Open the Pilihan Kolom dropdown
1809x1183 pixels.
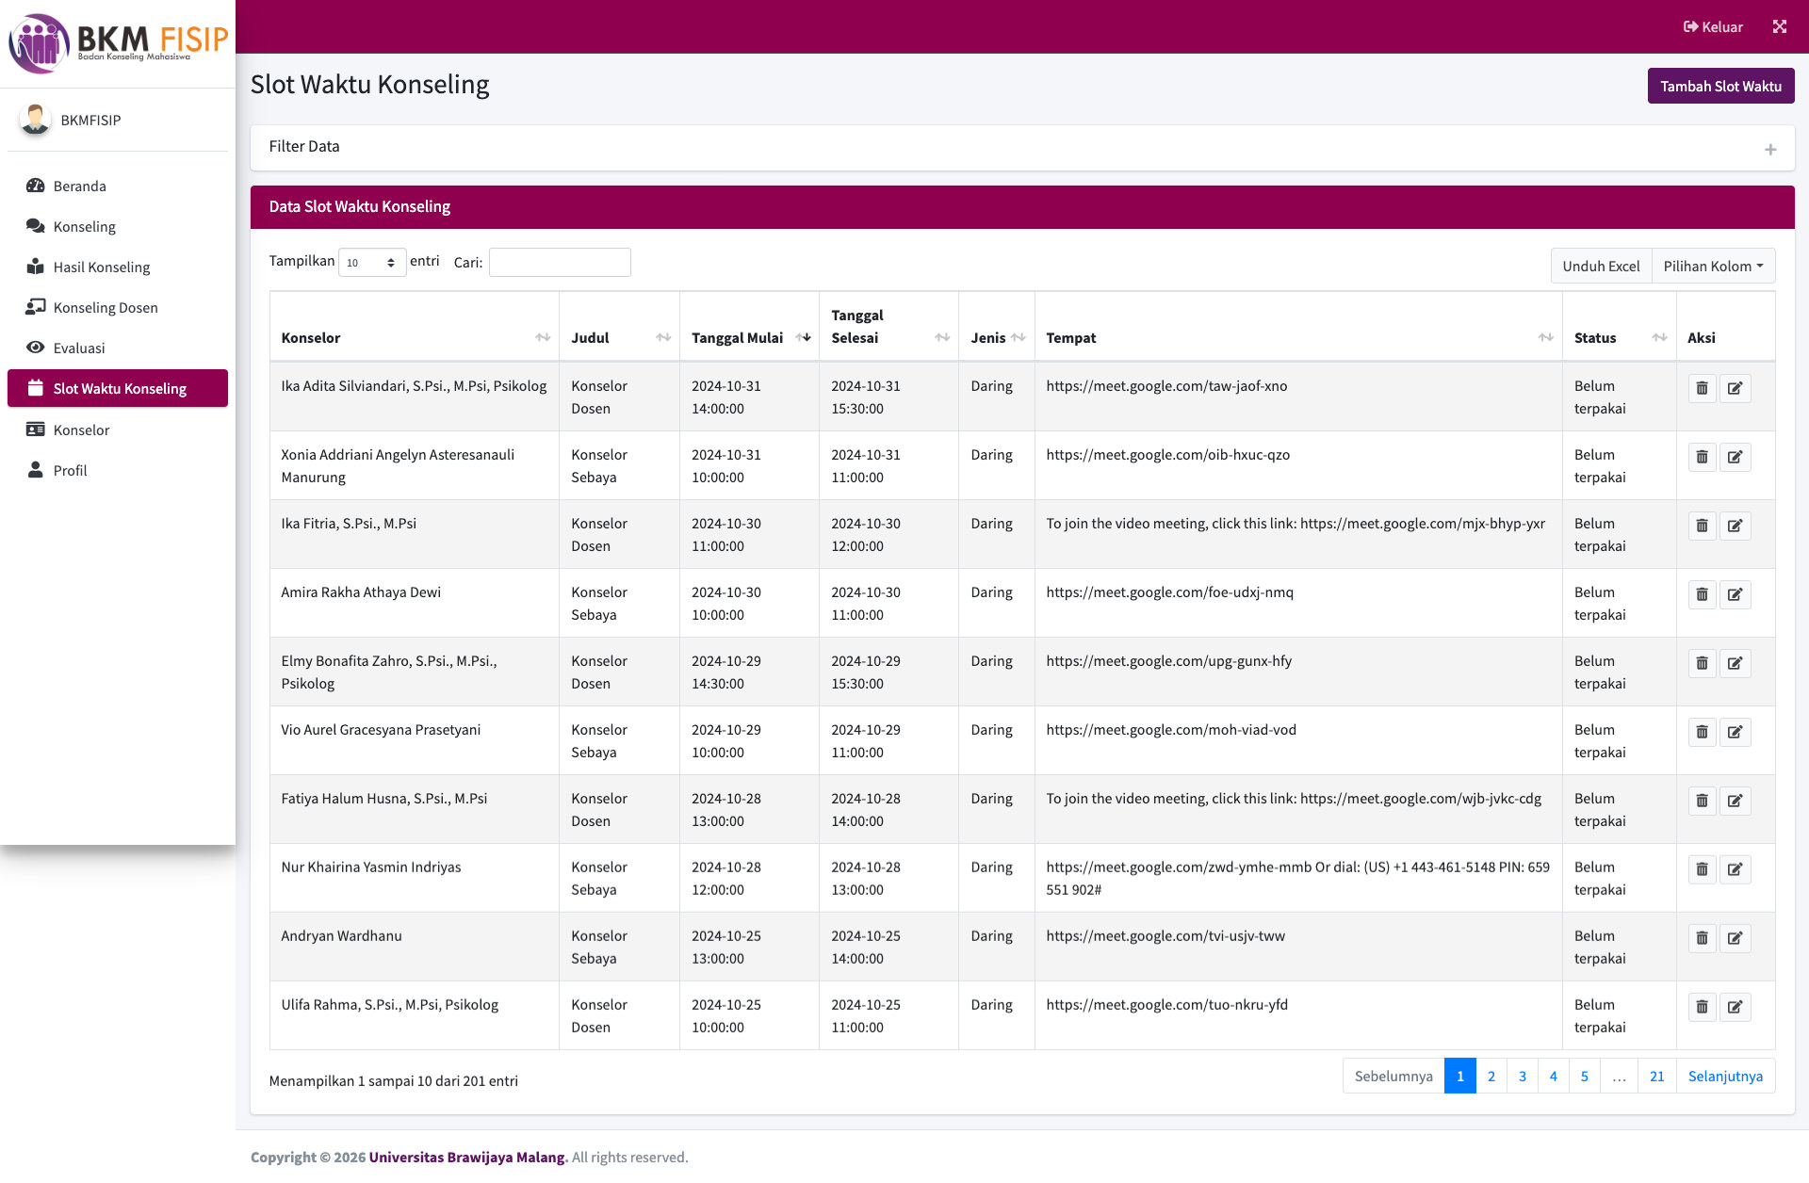coord(1713,266)
